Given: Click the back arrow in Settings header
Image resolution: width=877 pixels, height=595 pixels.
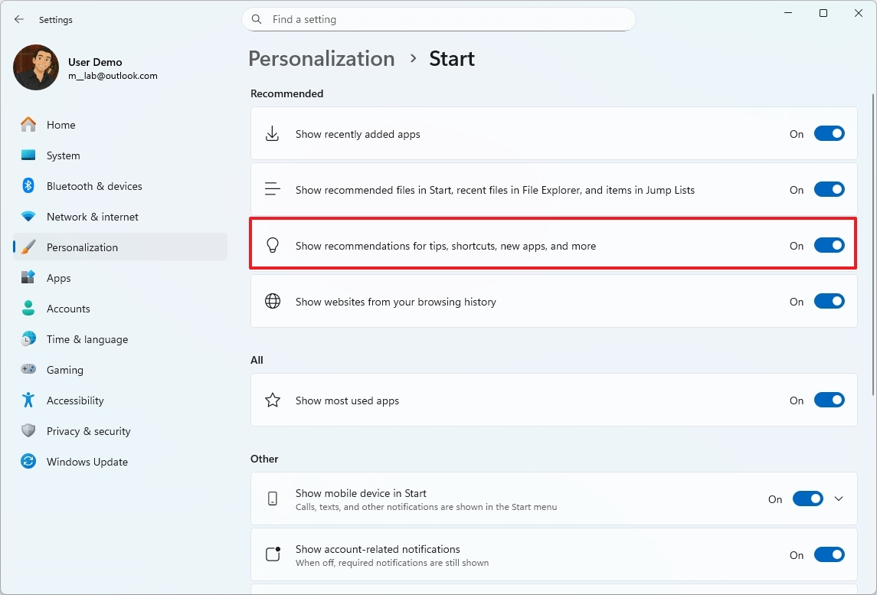Looking at the screenshot, I should (19, 19).
